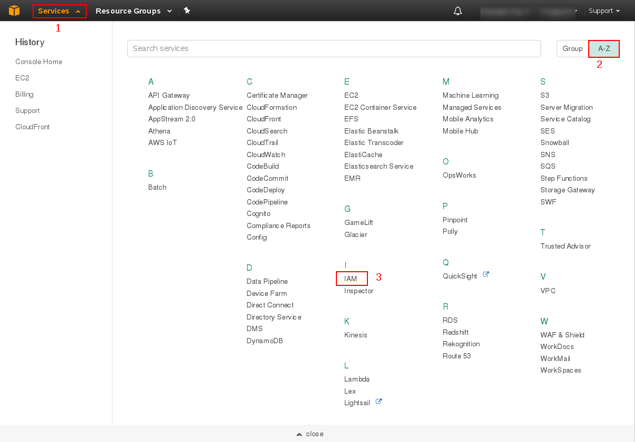Switch to Group view toggle
The width and height of the screenshot is (635, 442).
click(572, 48)
